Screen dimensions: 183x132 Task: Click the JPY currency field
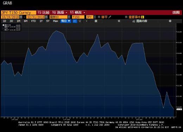(x=90, y=17)
